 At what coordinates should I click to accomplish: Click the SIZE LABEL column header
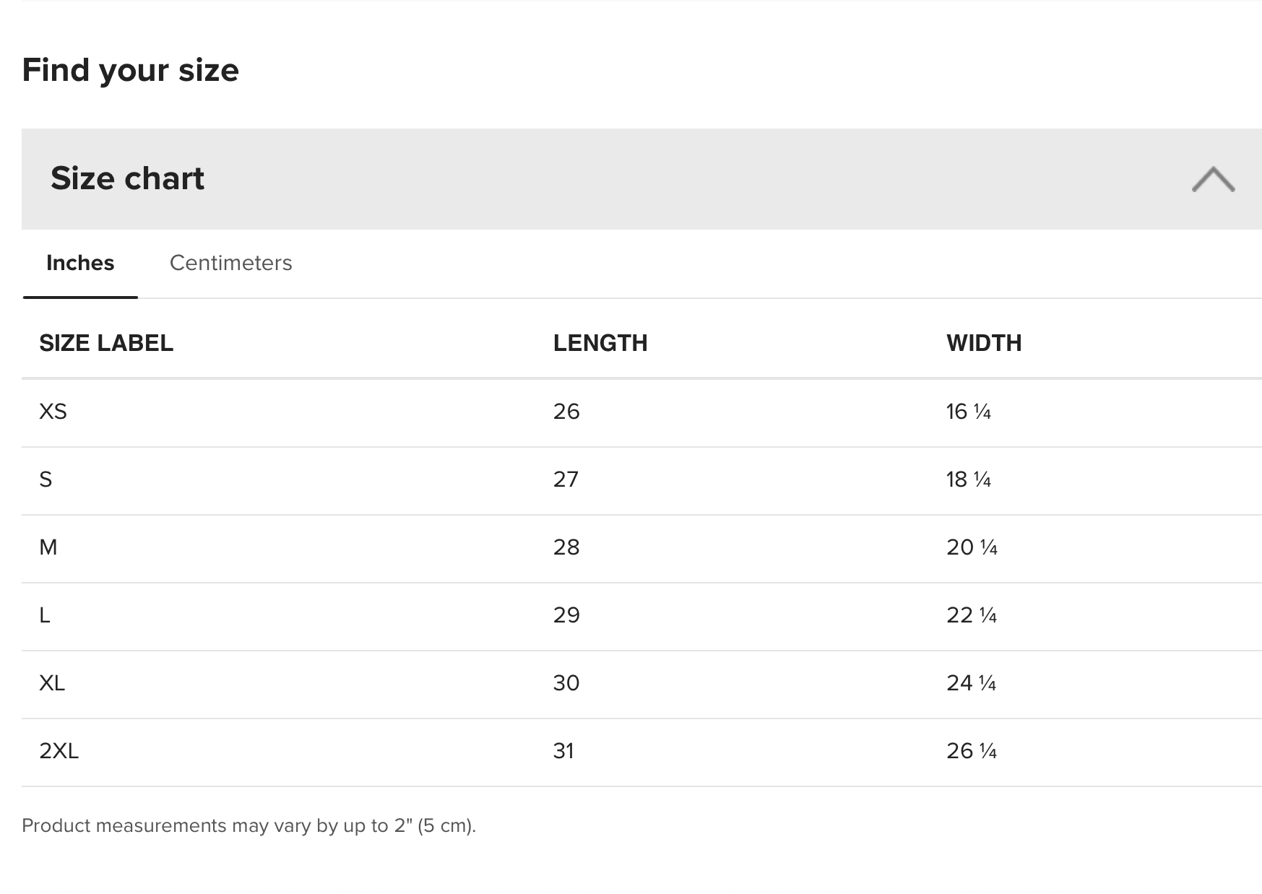click(x=106, y=343)
